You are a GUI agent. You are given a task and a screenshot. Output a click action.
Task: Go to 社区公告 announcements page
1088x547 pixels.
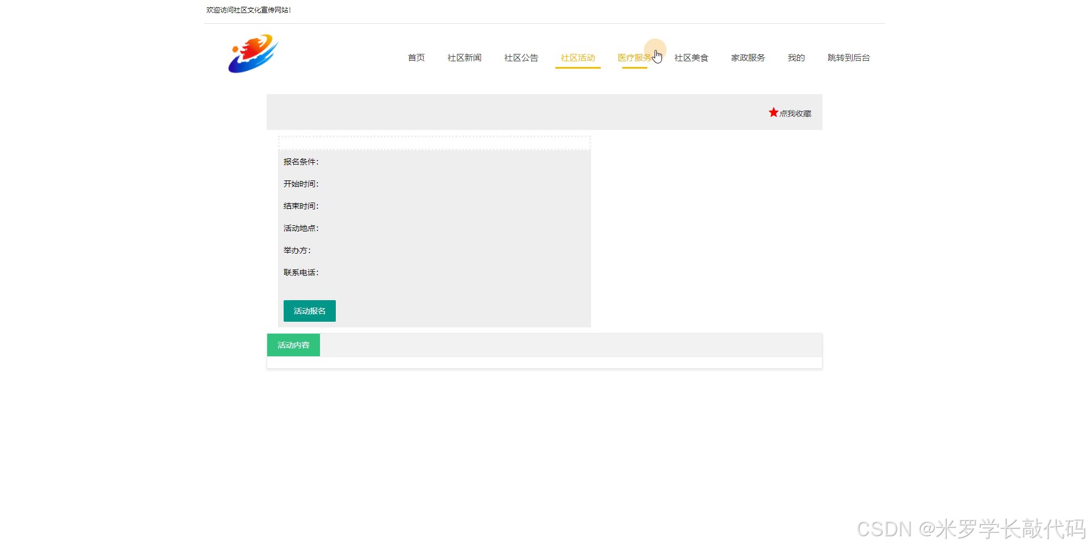(x=520, y=57)
